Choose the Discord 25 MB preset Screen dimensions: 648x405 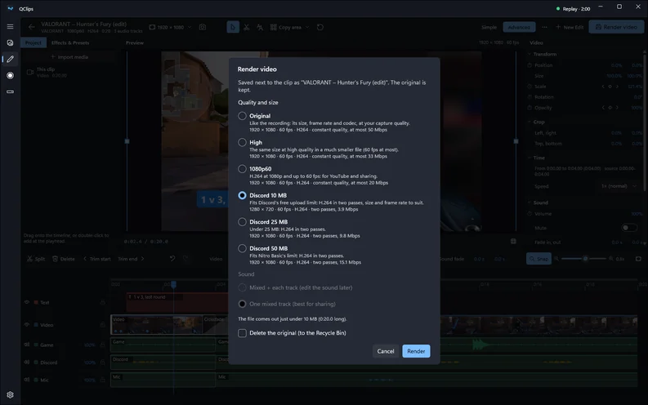click(242, 222)
